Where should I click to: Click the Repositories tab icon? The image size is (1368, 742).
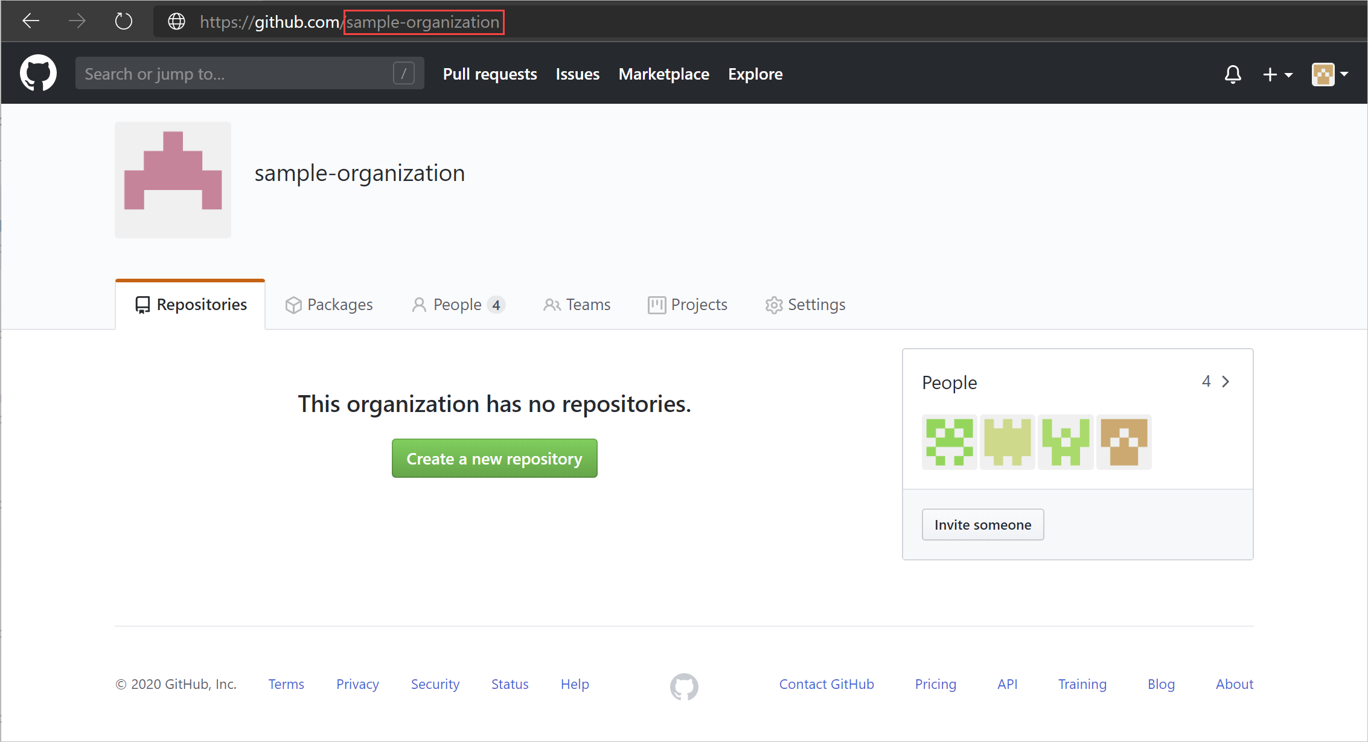(142, 304)
